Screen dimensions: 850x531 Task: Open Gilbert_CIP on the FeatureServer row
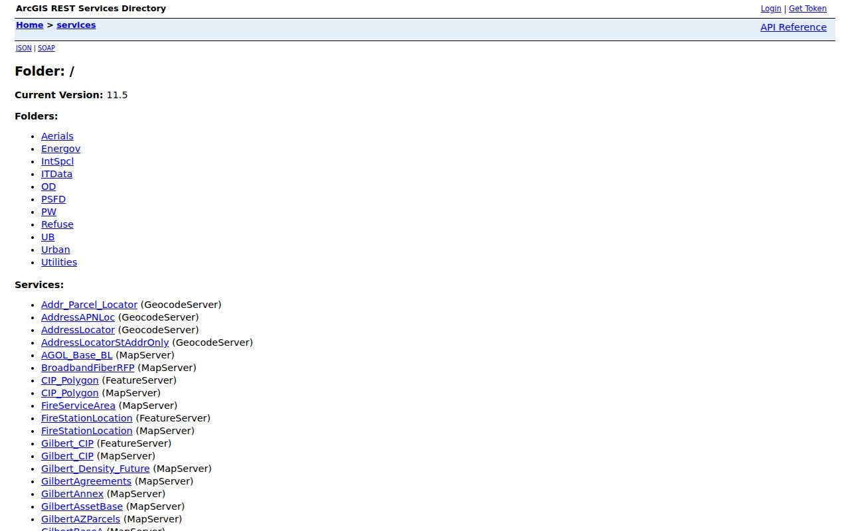click(x=67, y=443)
